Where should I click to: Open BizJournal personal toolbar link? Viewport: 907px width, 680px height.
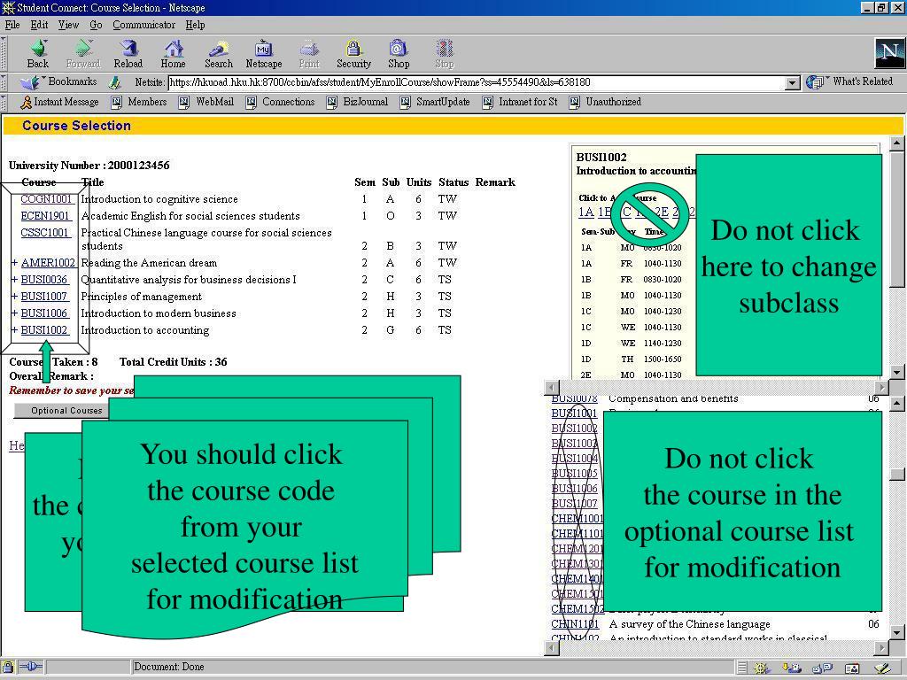click(x=357, y=102)
